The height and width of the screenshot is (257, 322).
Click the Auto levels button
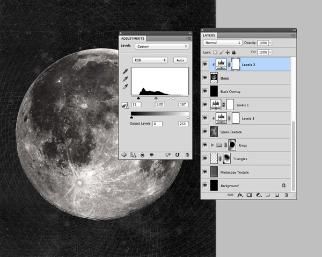180,60
